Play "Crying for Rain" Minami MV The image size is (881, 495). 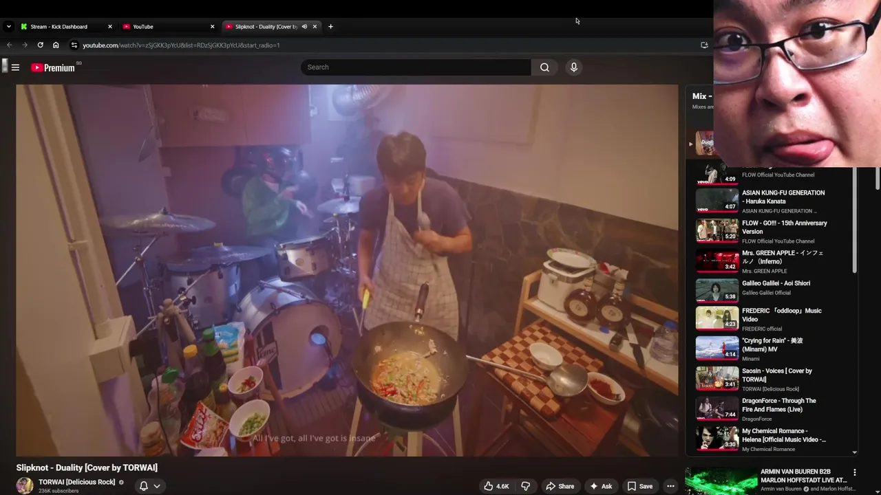coord(772,344)
